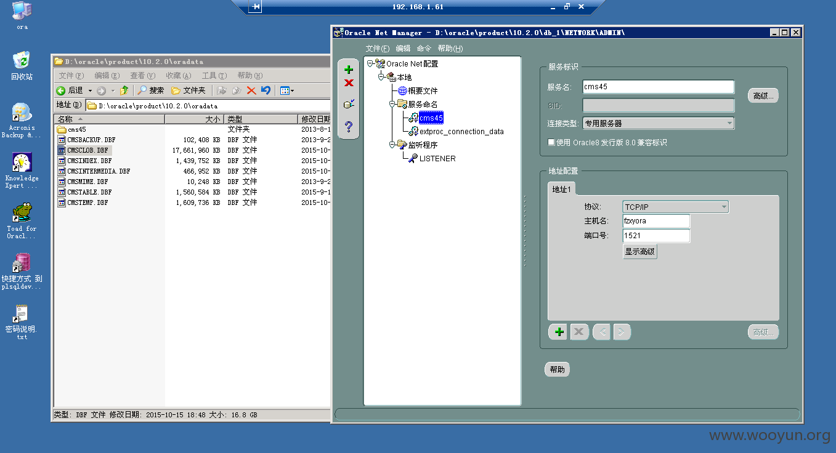The image size is (836, 453).
Task: Click the question mark help icon in Net Manager sidebar
Action: coord(349,127)
